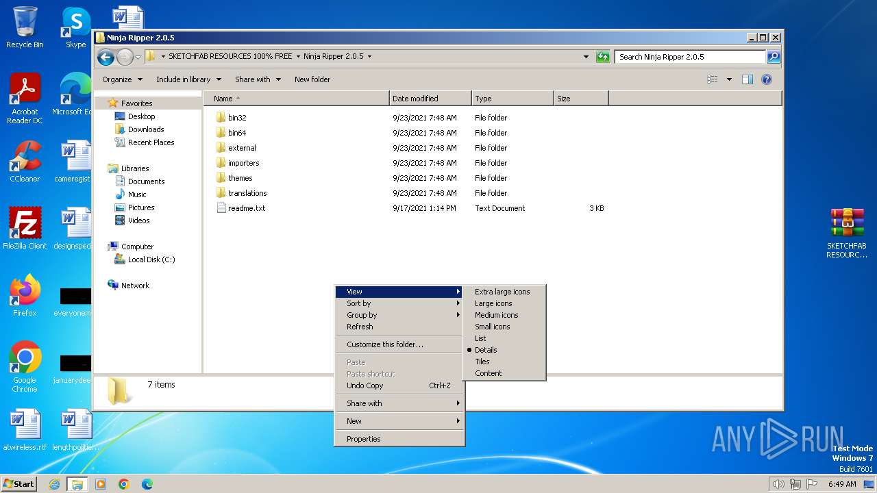This screenshot has height=493, width=877.
Task: Click the green refresh address bar icon
Action: click(603, 57)
